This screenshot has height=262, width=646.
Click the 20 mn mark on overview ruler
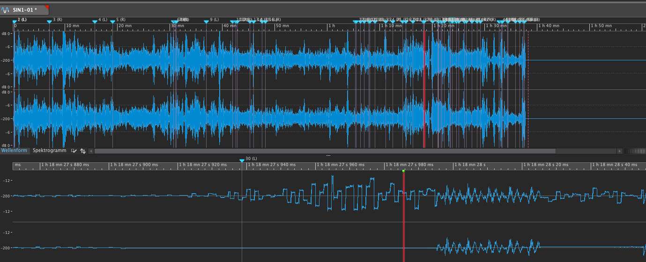(125, 26)
